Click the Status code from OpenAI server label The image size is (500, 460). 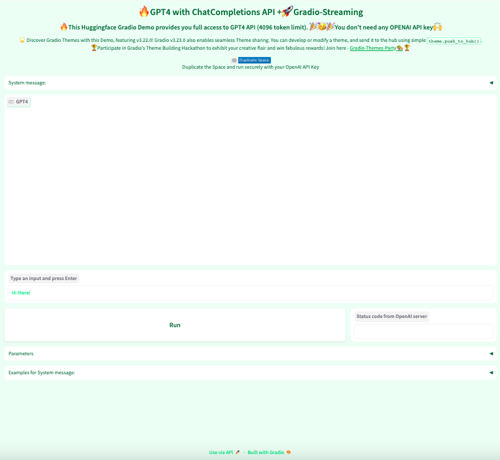391,316
